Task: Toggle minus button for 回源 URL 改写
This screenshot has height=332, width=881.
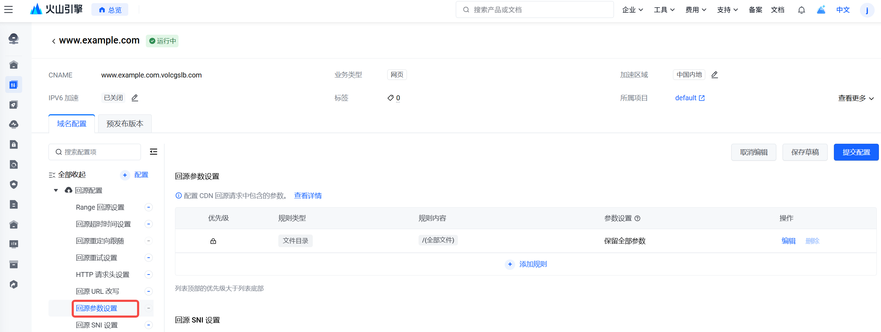Action: 149,291
